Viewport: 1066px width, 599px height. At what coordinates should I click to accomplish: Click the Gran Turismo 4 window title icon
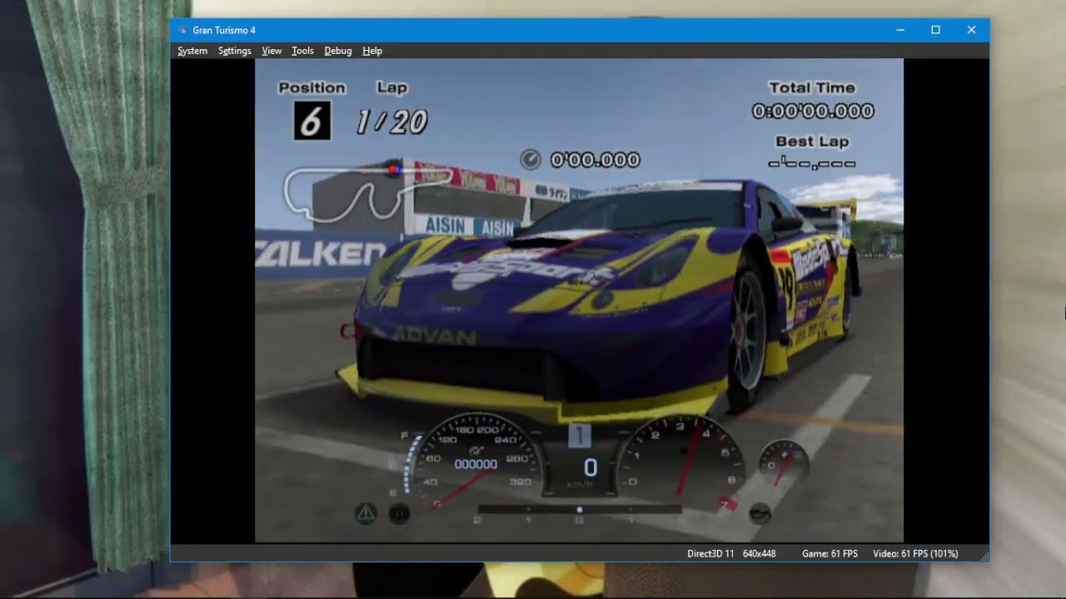(x=182, y=30)
